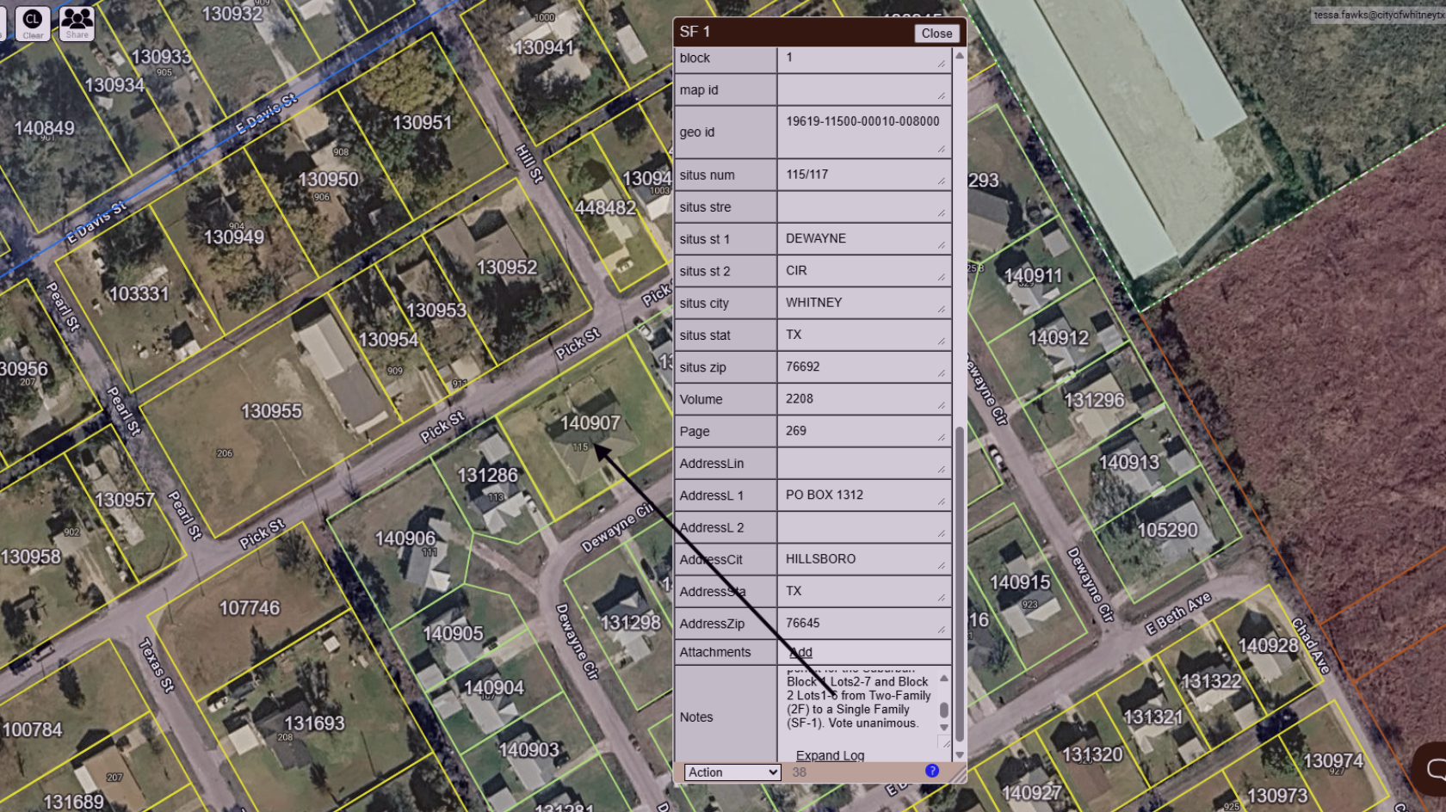Click the AddressCit field HILLSBORO
1446x812 pixels.
864,559
